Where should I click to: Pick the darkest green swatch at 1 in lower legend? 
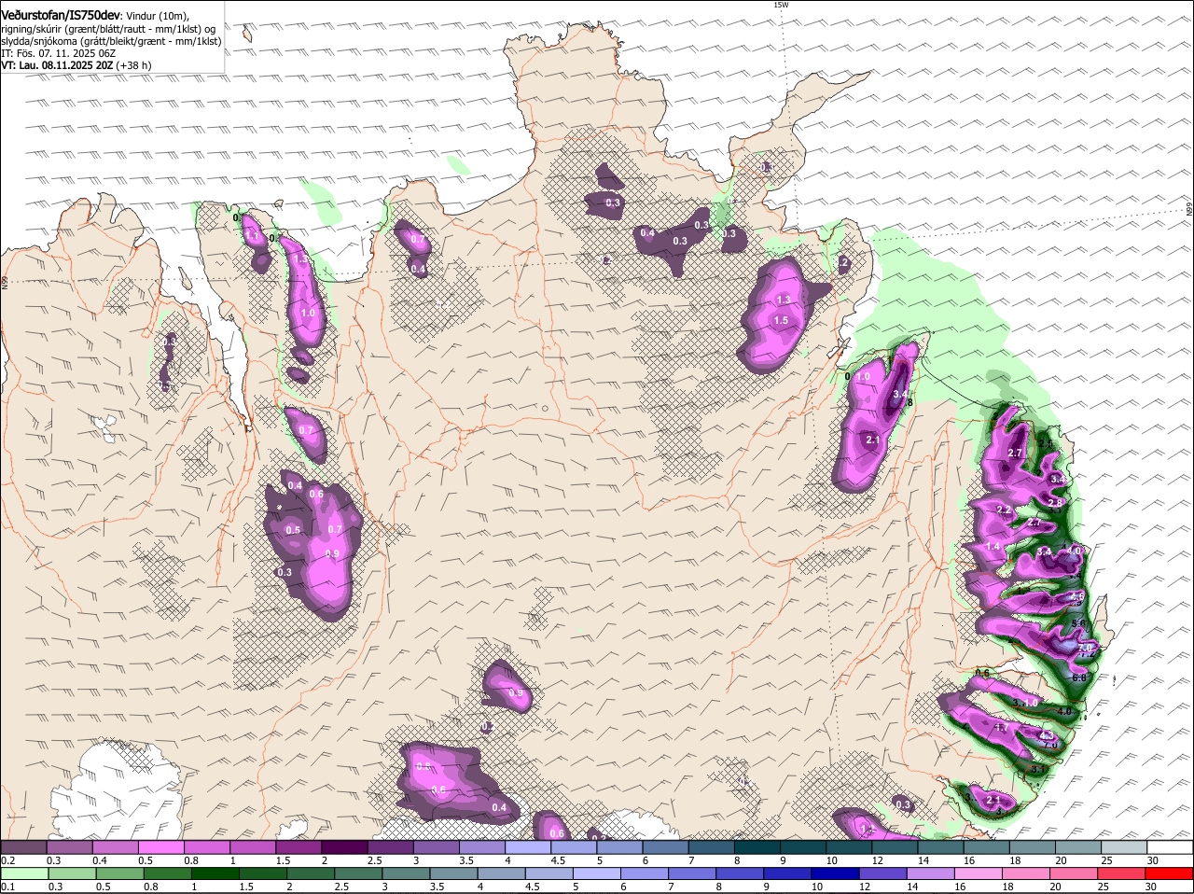click(x=215, y=873)
